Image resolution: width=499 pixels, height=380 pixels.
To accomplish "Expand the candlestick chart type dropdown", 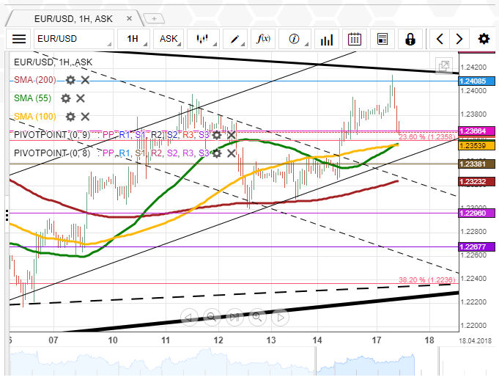I will pos(203,39).
